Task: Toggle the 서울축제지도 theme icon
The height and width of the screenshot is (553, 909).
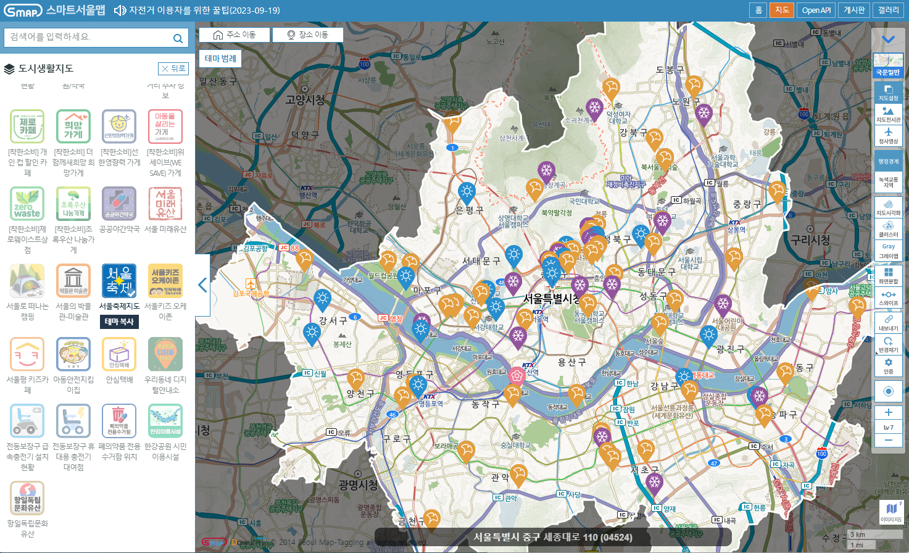Action: click(x=119, y=281)
